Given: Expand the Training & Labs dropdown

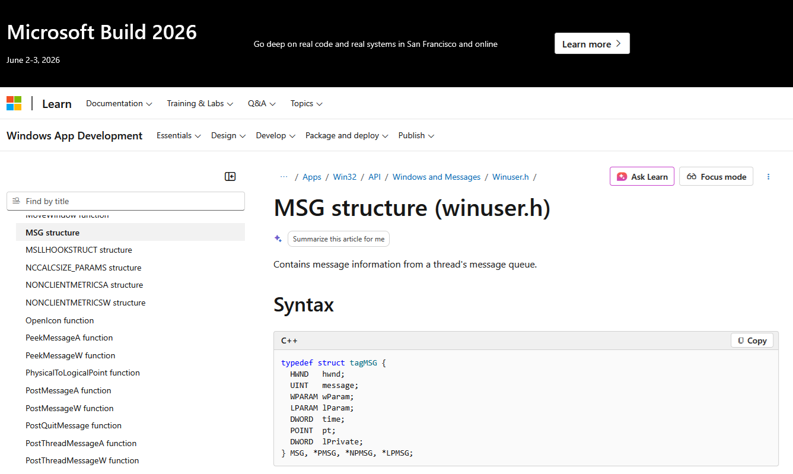Looking at the screenshot, I should coord(200,103).
